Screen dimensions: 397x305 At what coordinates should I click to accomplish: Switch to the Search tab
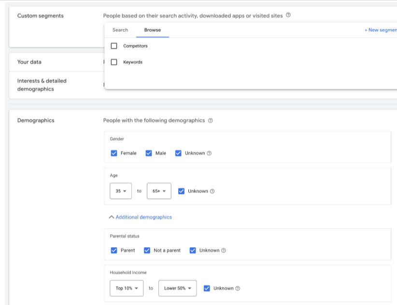pos(120,30)
